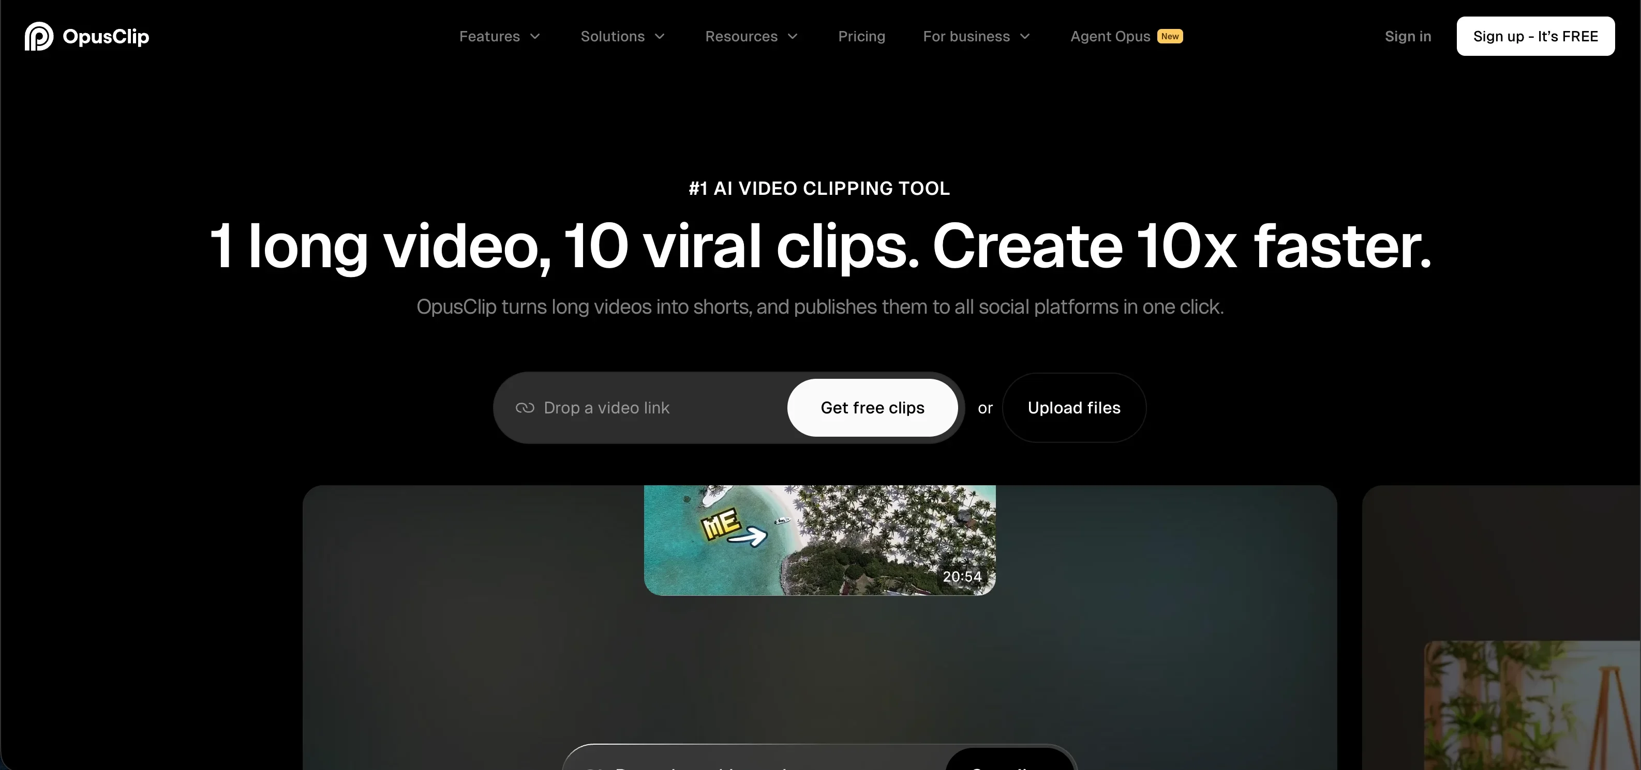Click the headline '1 long video, 10 viral clips'
Image resolution: width=1641 pixels, height=770 pixels.
[564, 247]
